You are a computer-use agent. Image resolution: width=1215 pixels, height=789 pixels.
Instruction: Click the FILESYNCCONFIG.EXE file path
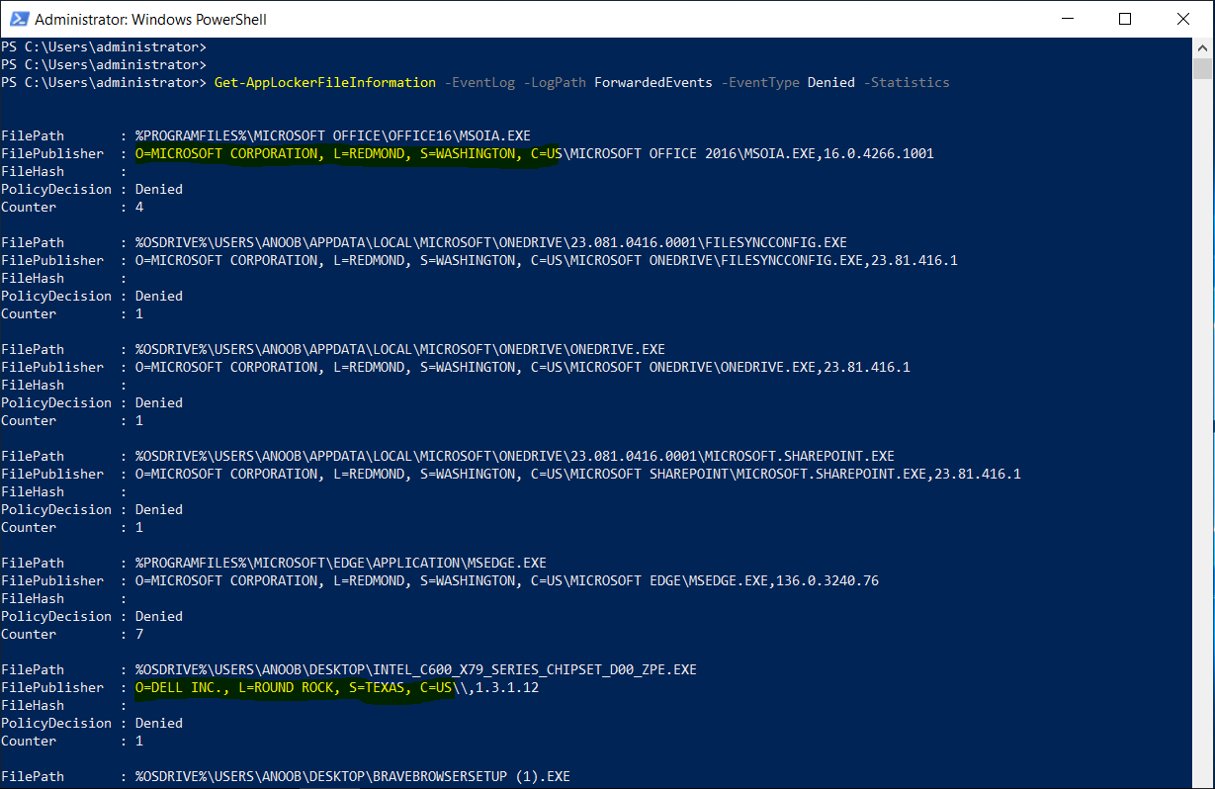[491, 242]
